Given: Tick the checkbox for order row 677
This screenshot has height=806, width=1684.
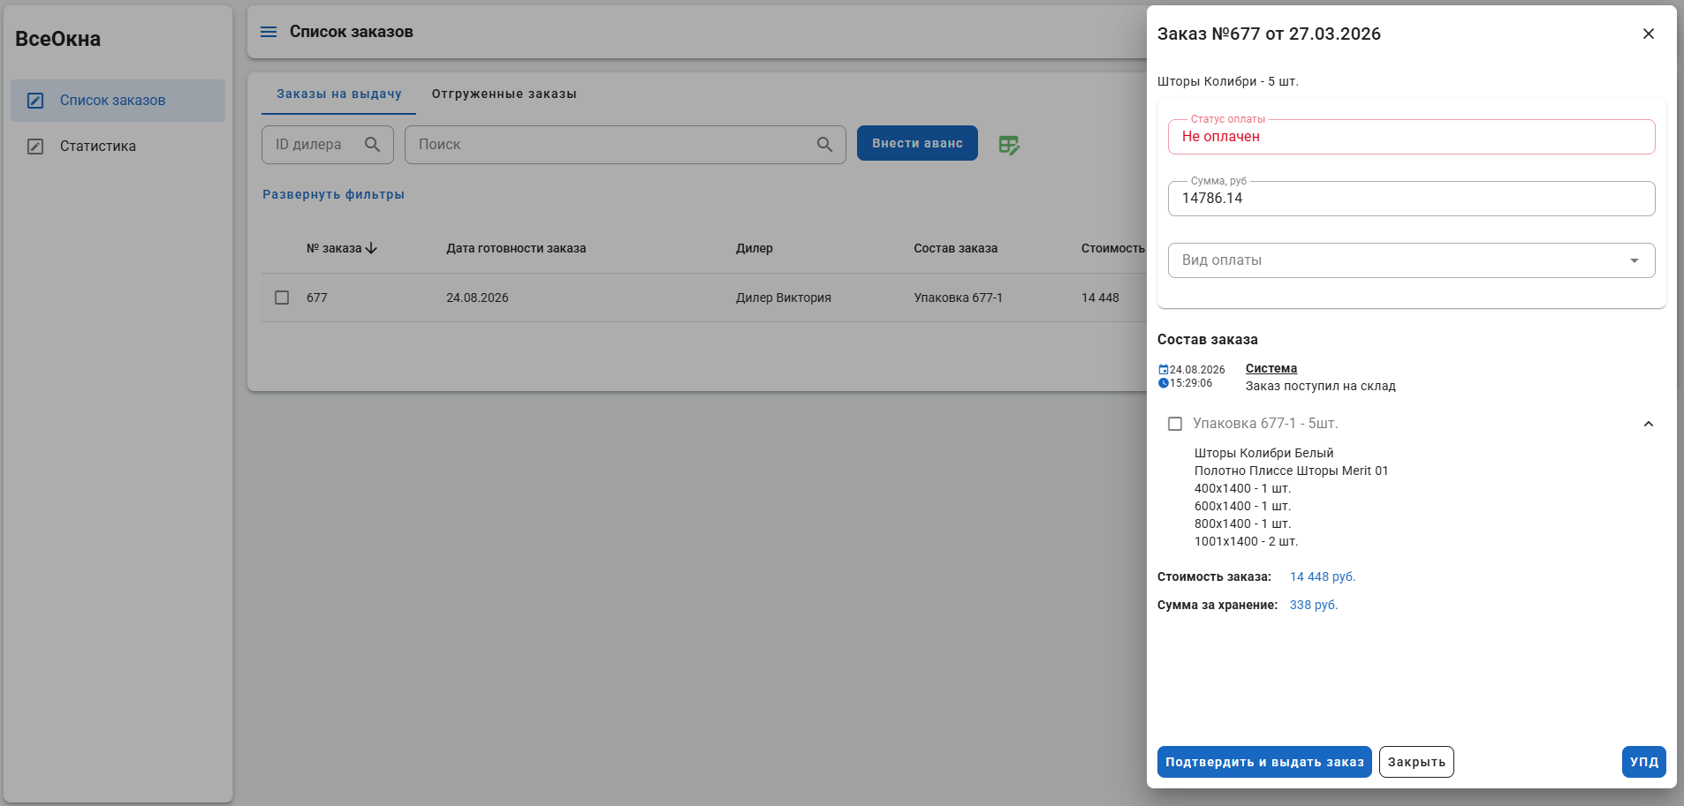Looking at the screenshot, I should pos(282,298).
